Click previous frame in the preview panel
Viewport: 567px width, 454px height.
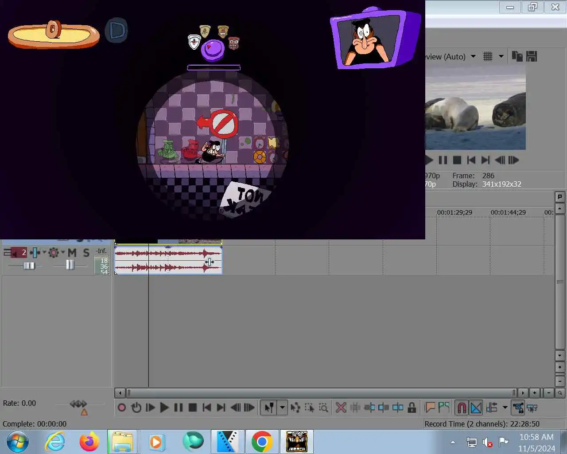pos(500,160)
